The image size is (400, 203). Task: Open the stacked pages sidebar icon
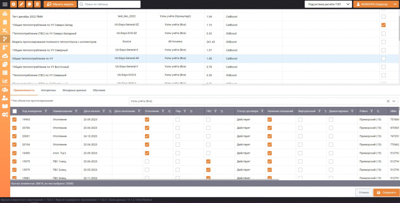click(x=5, y=65)
